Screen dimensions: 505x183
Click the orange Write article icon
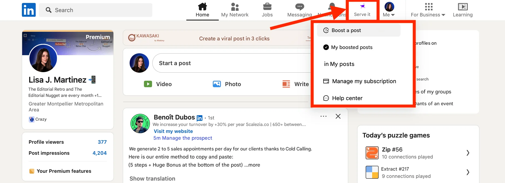(x=286, y=84)
